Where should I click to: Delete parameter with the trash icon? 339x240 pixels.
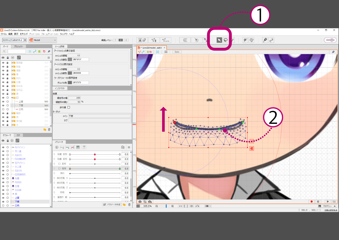point(129,205)
